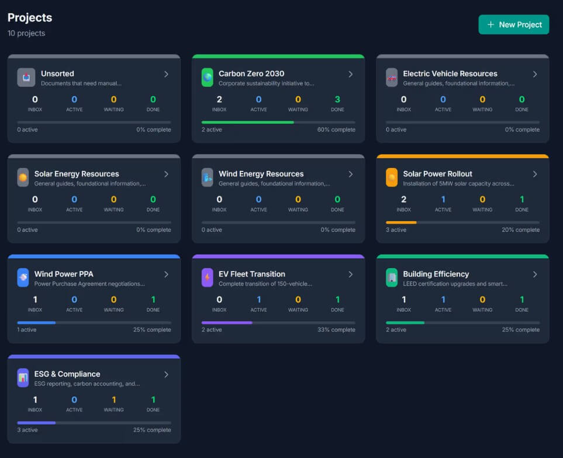Viewport: 563px width, 458px height.
Task: Click the Unsorted inbox tray icon
Action: 26,78
